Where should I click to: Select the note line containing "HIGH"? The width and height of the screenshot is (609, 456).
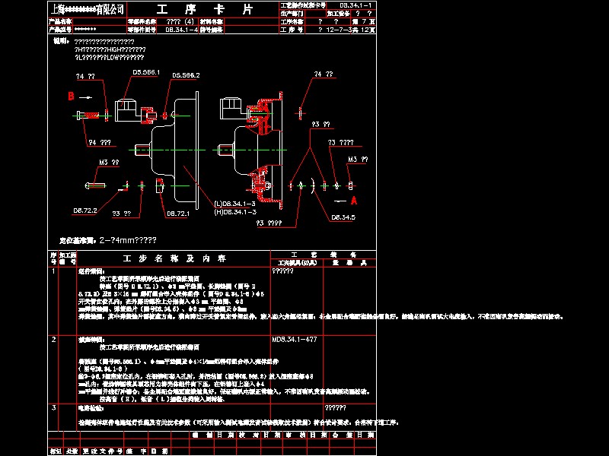click(110, 49)
